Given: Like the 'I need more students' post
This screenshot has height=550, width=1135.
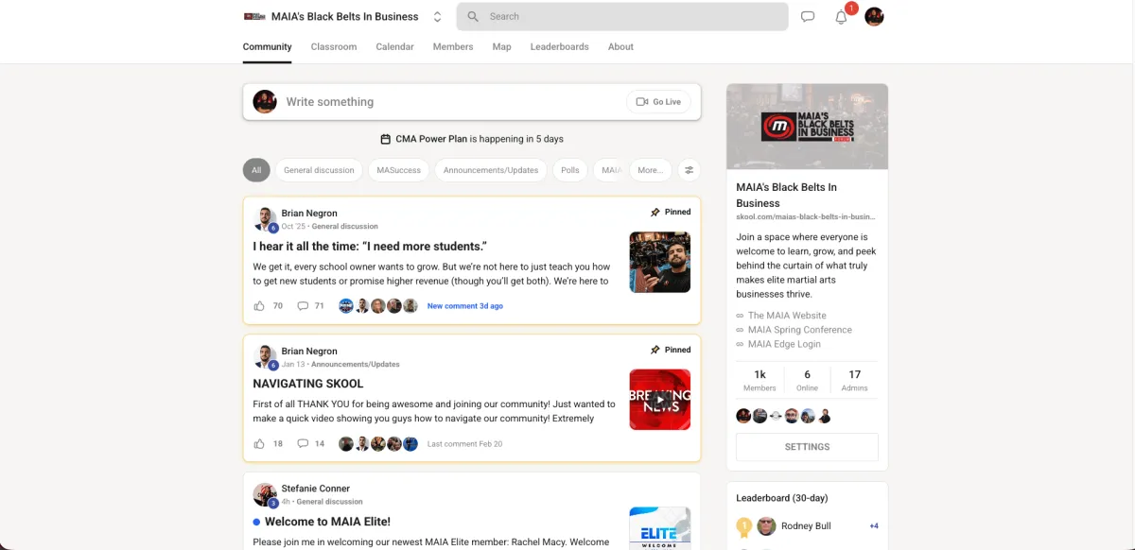Looking at the screenshot, I should point(259,306).
